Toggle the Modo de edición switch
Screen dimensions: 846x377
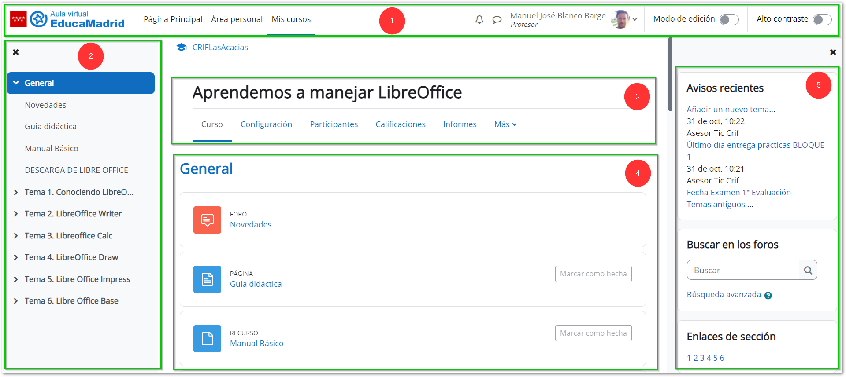tap(729, 19)
